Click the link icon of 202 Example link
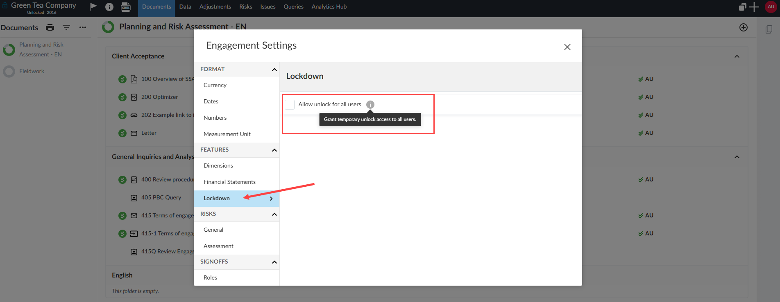This screenshot has width=780, height=302. [134, 115]
